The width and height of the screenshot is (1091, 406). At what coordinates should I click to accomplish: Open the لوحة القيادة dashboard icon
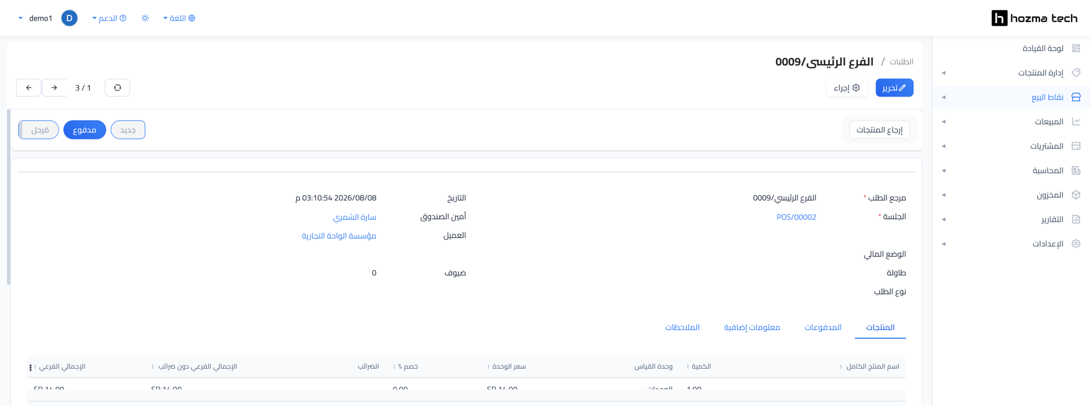click(x=1076, y=48)
